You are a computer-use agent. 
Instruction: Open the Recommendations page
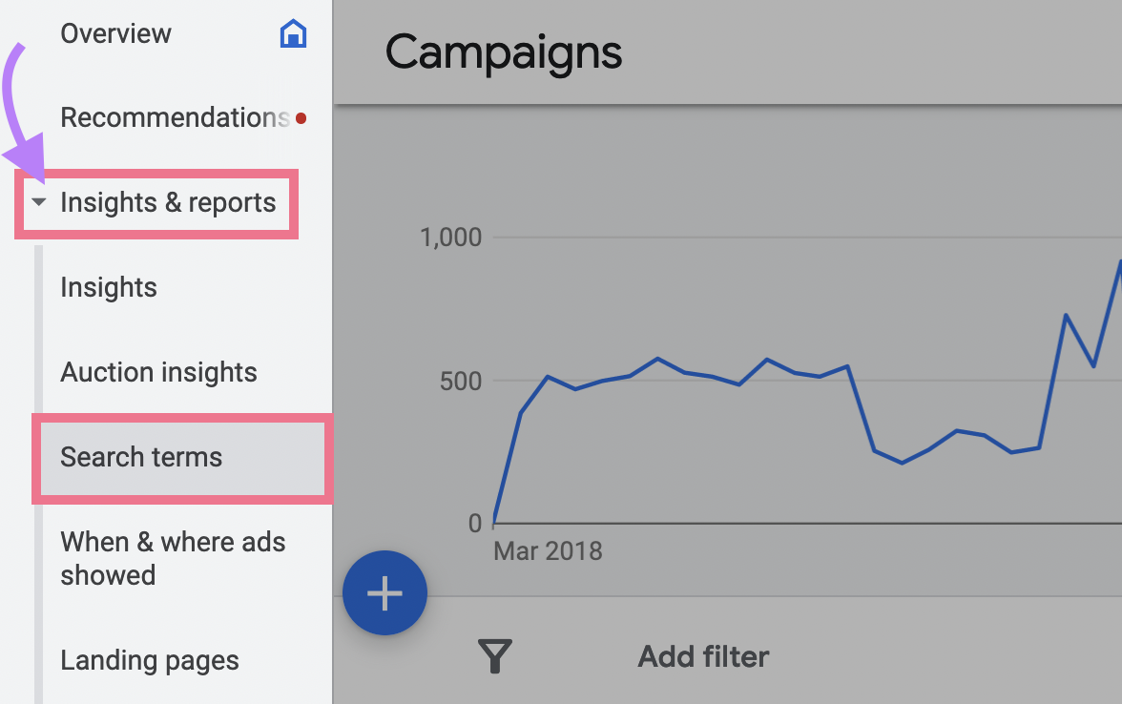[175, 117]
